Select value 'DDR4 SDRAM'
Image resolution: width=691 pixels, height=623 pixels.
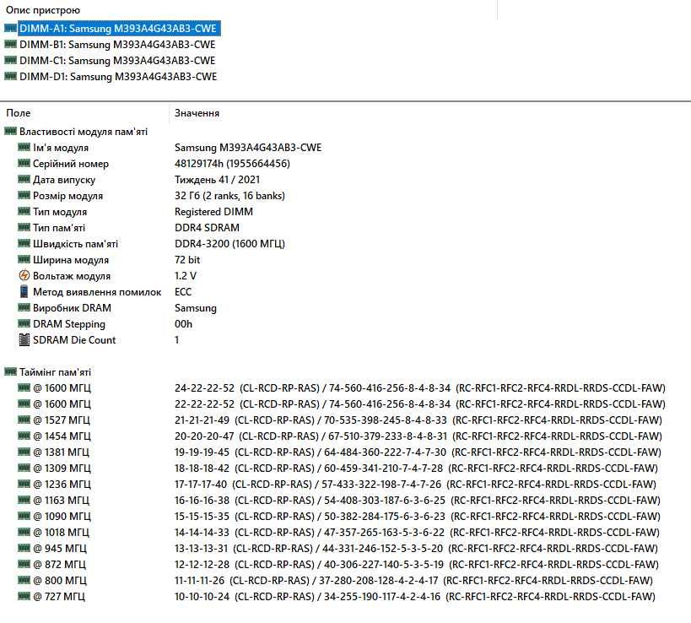(x=207, y=228)
